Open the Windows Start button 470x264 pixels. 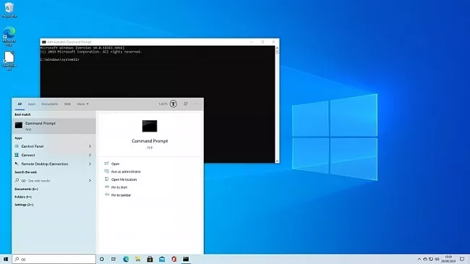tap(6, 259)
